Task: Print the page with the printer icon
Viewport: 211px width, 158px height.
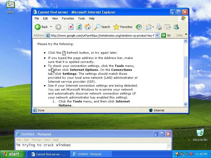Action: 159,27
